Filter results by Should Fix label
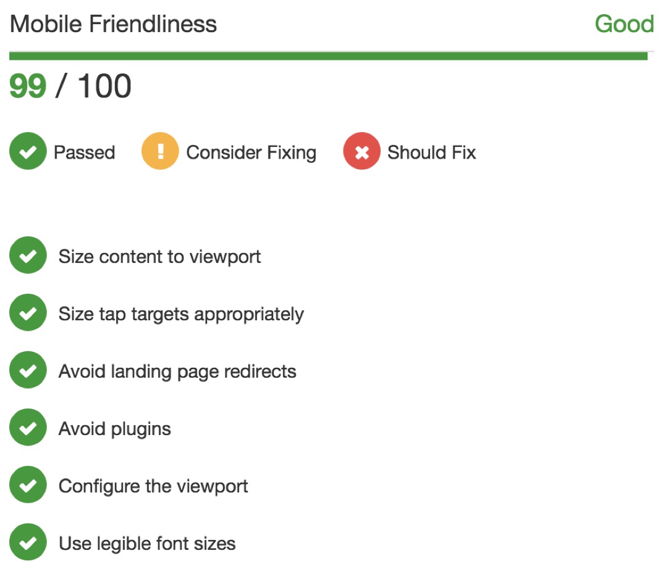Viewport: 663px width, 577px height. [432, 152]
